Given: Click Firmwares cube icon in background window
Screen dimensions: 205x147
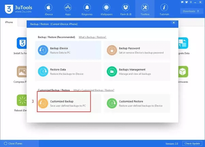Looking at the screenshot, I should [183, 72].
